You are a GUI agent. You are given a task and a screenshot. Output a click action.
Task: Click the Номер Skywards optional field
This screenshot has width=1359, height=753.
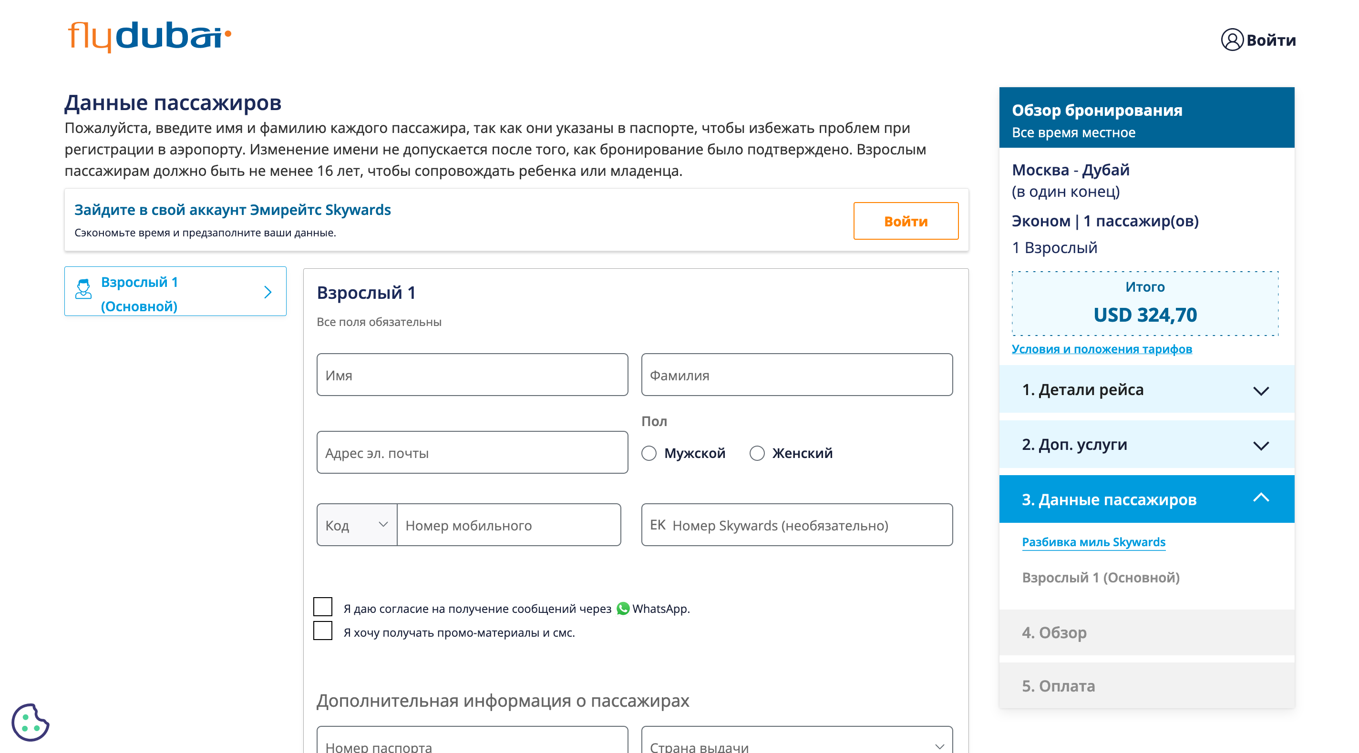coord(797,525)
